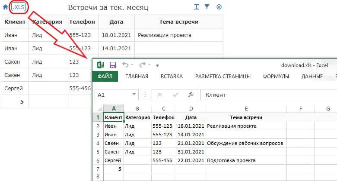Screen dimensions: 337x181
Task: Close report with circled X icon
Action: click(x=219, y=7)
